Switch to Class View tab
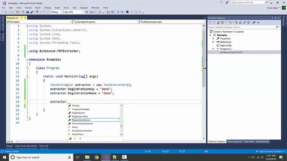The image size is (287, 161). (x=249, y=142)
